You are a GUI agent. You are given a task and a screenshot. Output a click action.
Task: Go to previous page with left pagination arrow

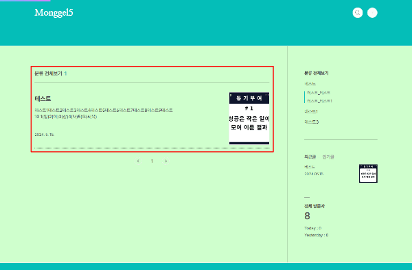[x=138, y=161]
